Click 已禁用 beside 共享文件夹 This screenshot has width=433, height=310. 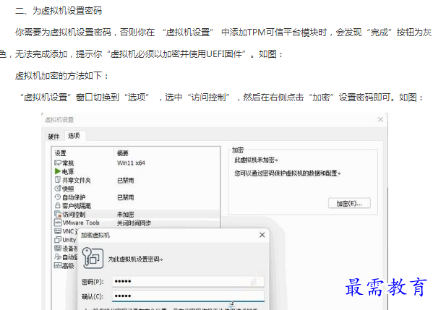pos(125,180)
